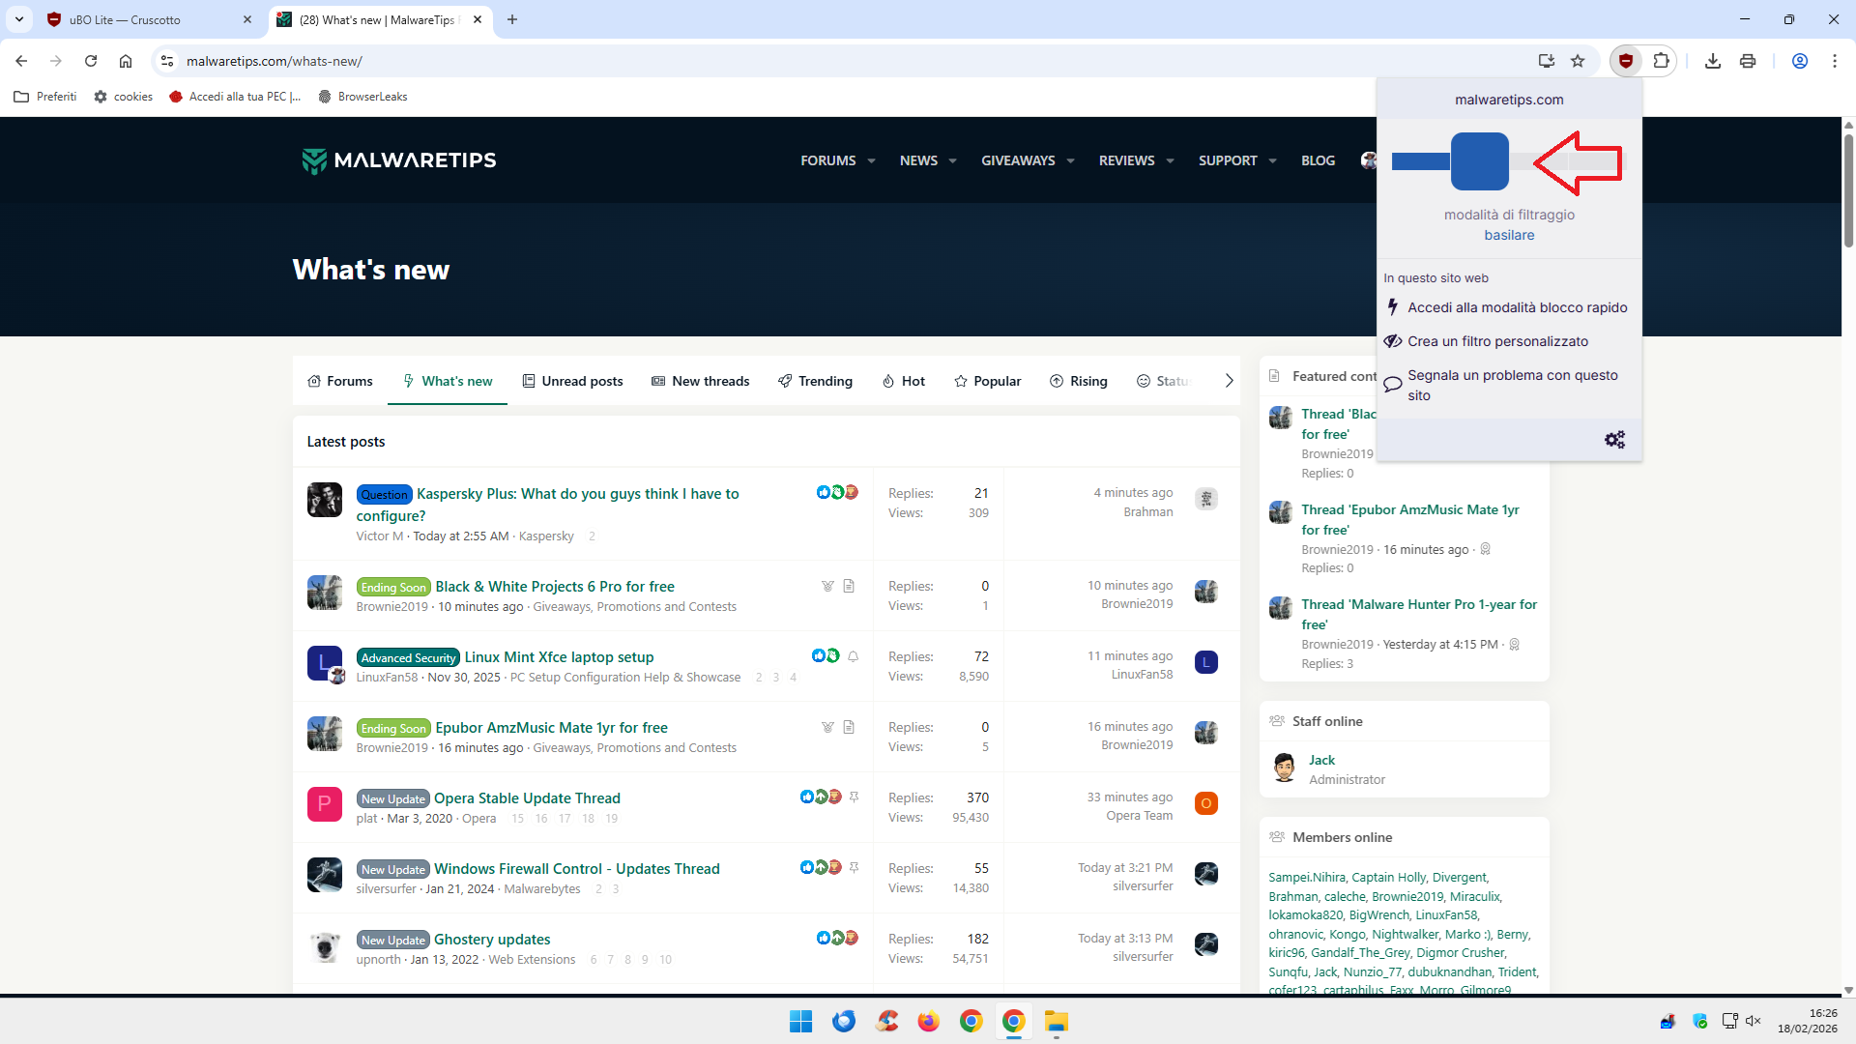Open the BLOG menu item
The width and height of the screenshot is (1856, 1044).
1318,160
